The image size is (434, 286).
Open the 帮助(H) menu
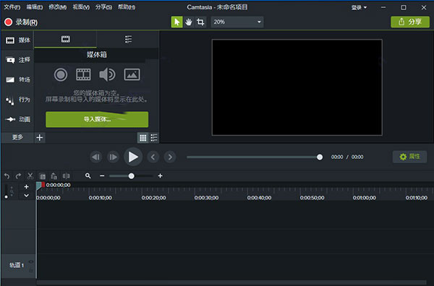[x=127, y=7]
